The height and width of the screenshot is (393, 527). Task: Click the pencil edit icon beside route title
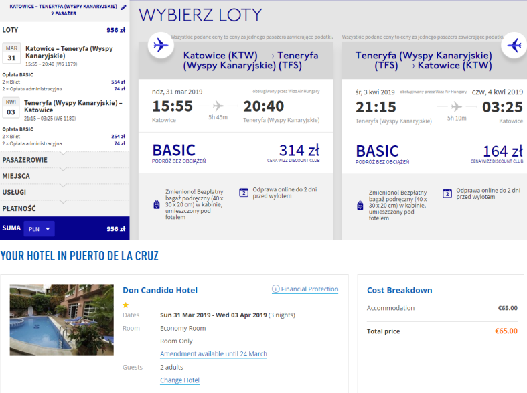pyautogui.click(x=124, y=7)
